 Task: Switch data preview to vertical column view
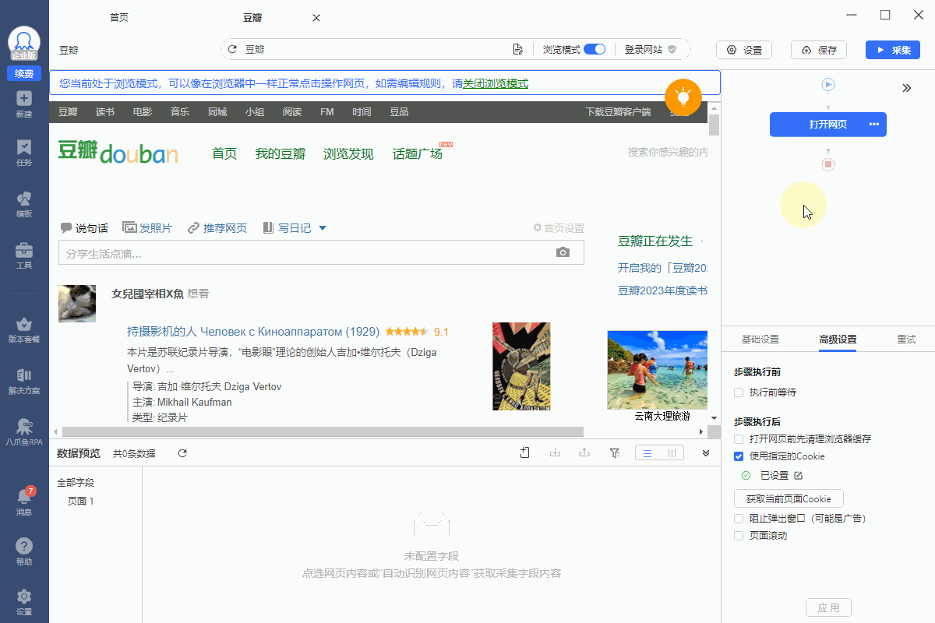672,453
